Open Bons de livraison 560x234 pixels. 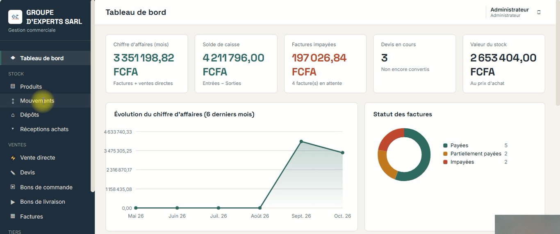click(45, 202)
